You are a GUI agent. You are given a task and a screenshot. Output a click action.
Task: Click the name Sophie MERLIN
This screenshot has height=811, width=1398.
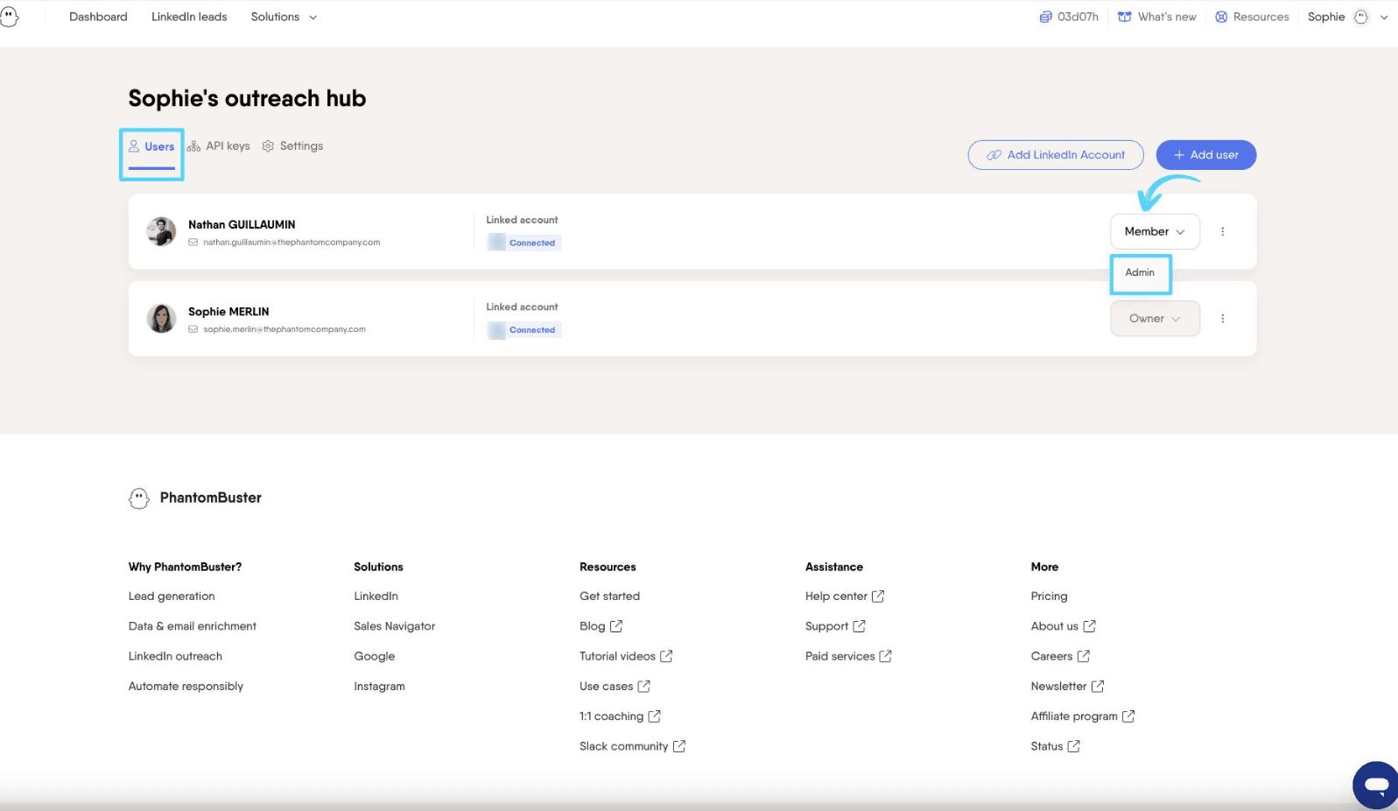coord(228,312)
